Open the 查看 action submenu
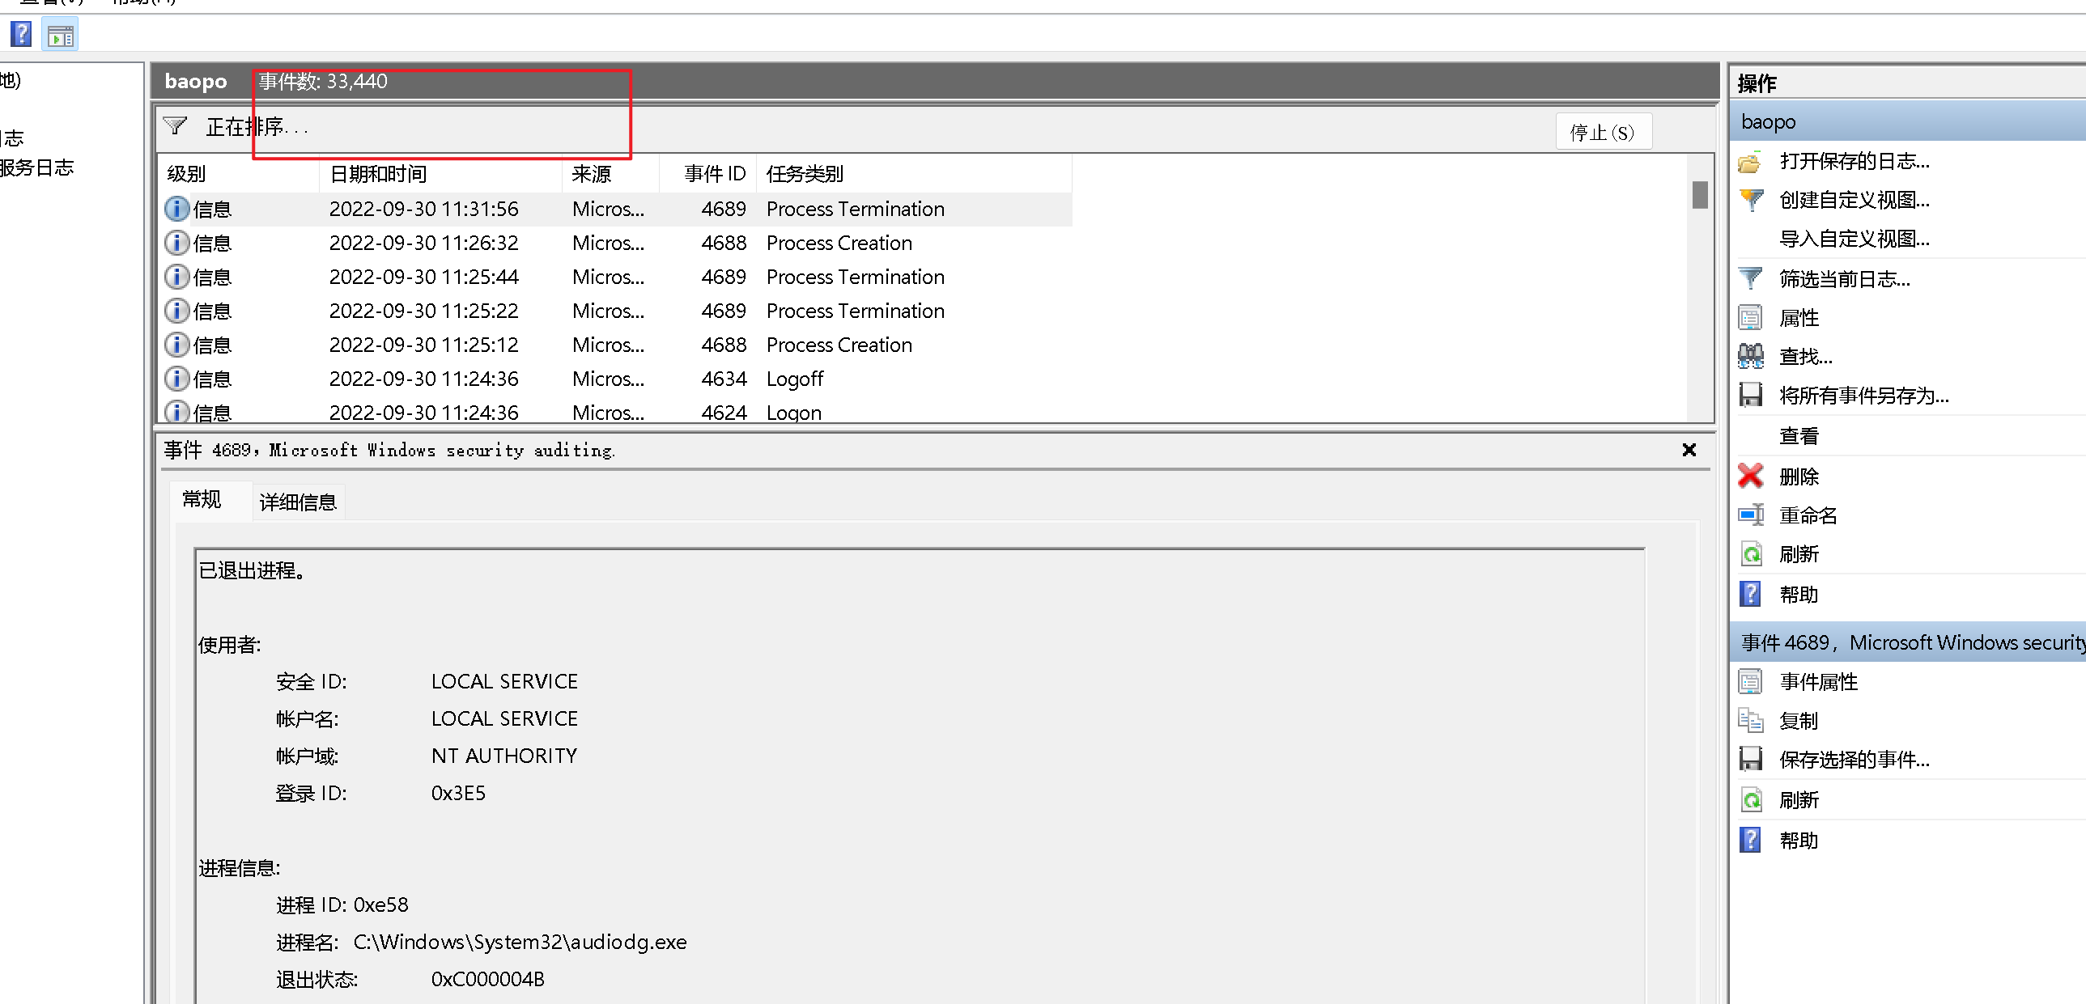The height and width of the screenshot is (1004, 2086). tap(1799, 436)
